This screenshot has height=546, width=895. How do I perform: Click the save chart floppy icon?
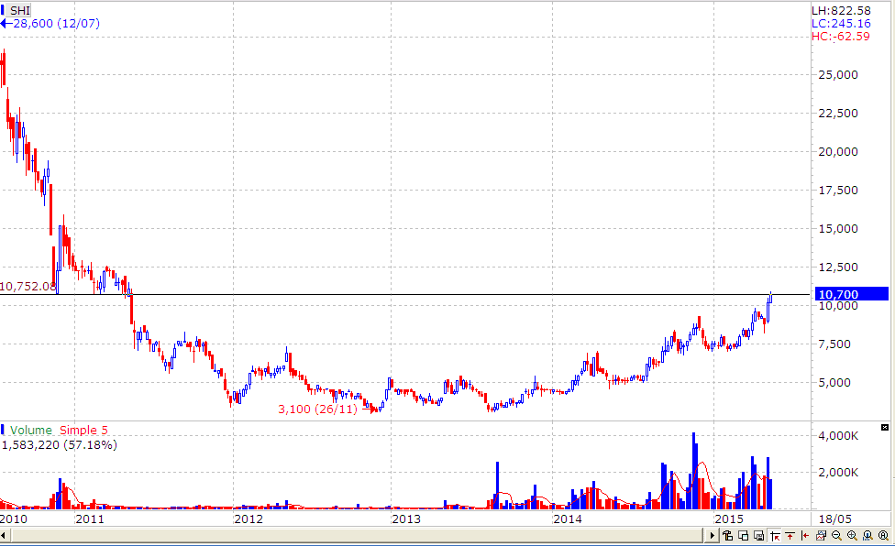tap(758, 535)
